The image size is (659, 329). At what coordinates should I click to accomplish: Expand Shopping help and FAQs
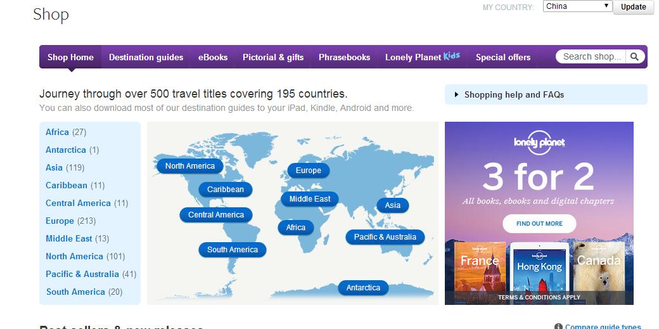point(546,94)
